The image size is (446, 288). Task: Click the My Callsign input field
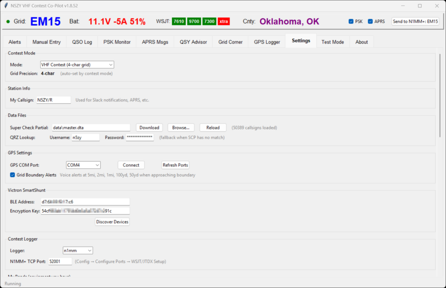53,100
